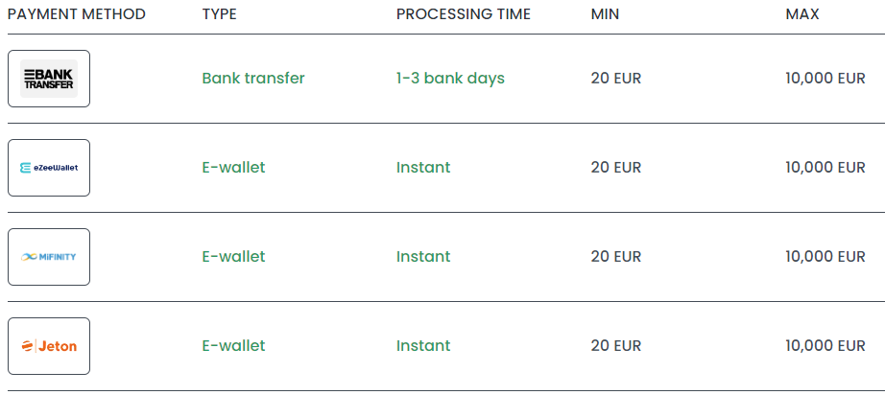Click the 'Bank transfer' type link
The height and width of the screenshot is (395, 885).
click(253, 79)
